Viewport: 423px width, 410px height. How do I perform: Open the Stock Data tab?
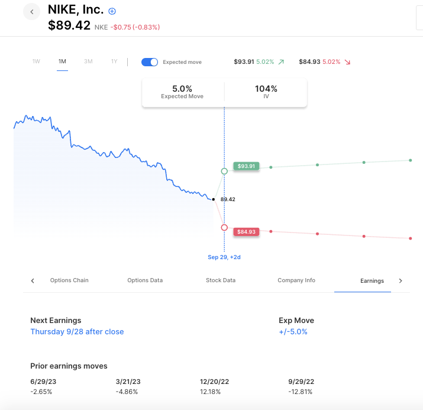[221, 280]
